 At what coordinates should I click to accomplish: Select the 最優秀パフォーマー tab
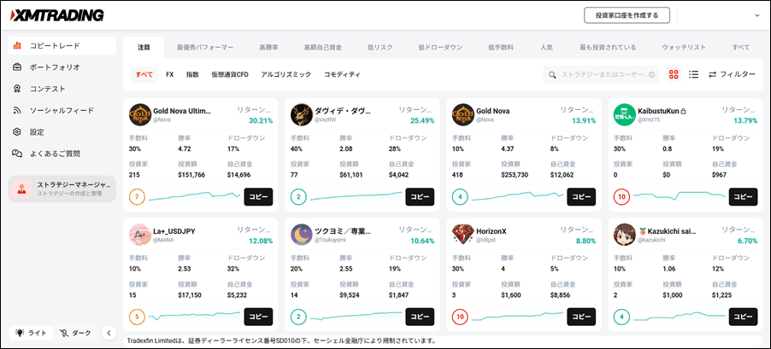pyautogui.click(x=205, y=48)
